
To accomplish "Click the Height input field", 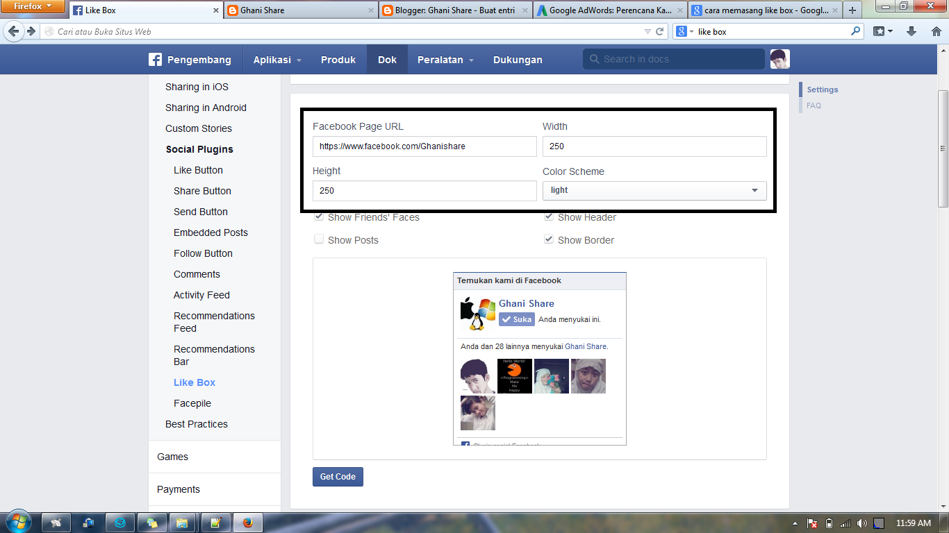I will pos(424,191).
